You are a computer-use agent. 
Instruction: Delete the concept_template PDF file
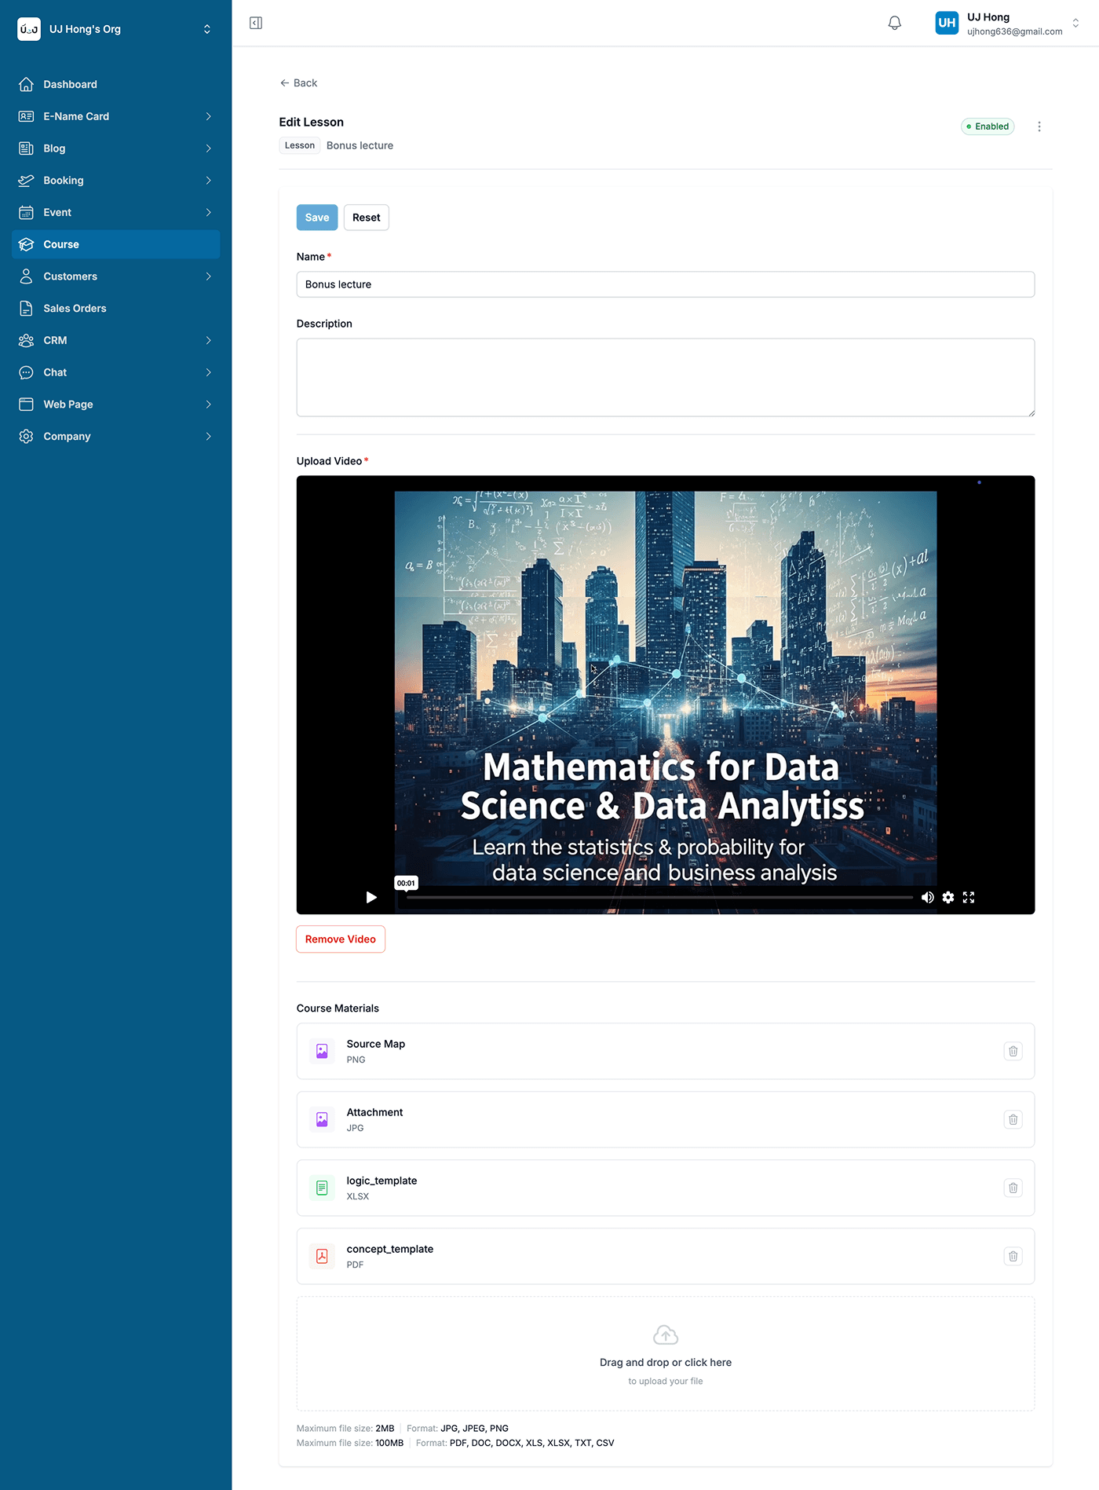[x=1013, y=1256]
